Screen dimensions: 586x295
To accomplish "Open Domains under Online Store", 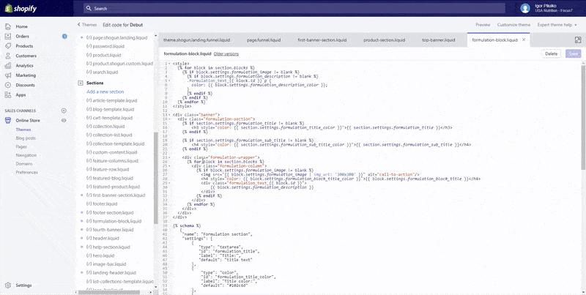I will click(24, 163).
